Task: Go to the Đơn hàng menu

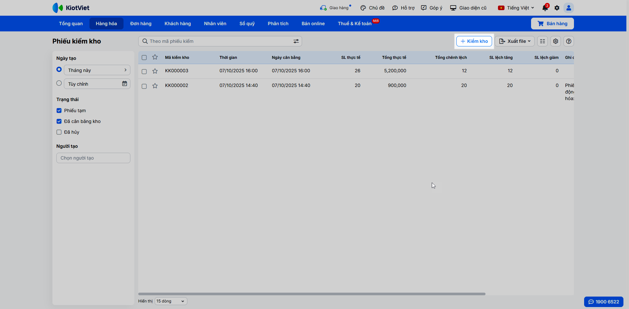Action: [141, 24]
